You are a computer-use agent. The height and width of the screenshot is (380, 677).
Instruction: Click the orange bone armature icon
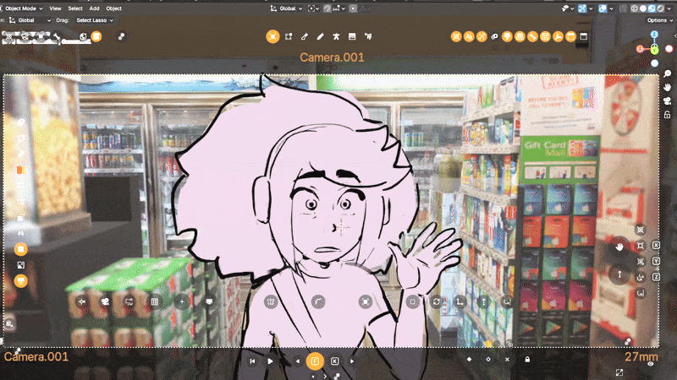[x=532, y=36]
